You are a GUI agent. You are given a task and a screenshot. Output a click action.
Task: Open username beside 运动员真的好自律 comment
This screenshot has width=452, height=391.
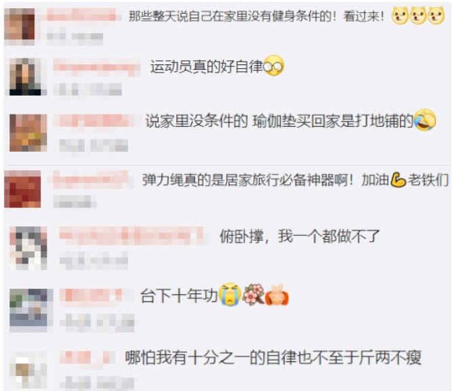point(97,67)
